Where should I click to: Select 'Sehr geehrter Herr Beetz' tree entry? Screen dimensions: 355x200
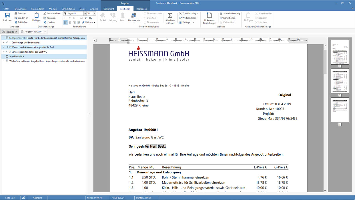pos(43,38)
